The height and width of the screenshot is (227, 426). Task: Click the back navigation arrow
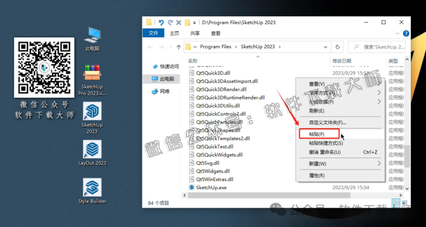click(150, 47)
